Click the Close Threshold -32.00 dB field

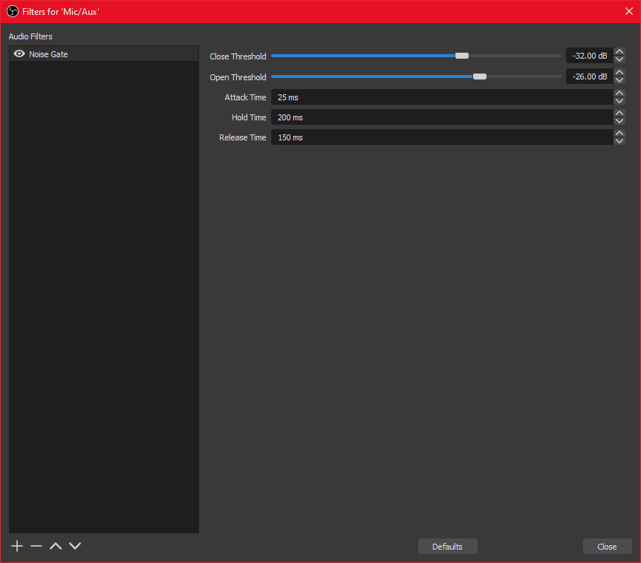(590, 56)
